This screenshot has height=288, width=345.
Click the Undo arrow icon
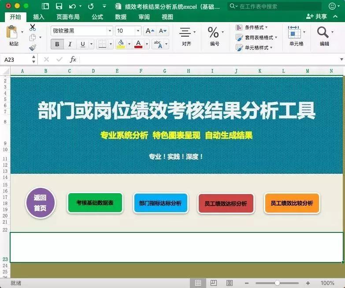pyautogui.click(x=72, y=6)
